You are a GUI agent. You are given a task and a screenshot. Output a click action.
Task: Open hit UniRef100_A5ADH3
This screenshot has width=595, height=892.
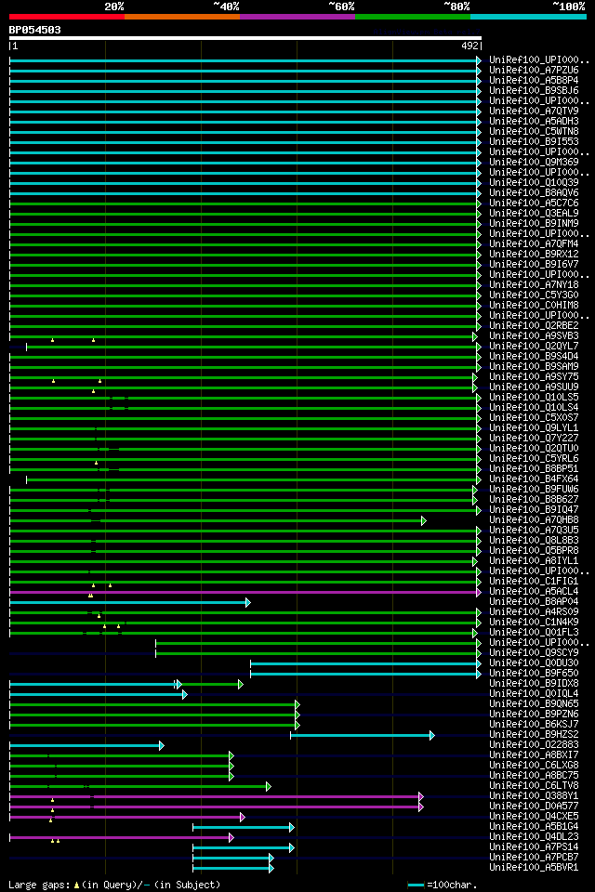pos(534,121)
